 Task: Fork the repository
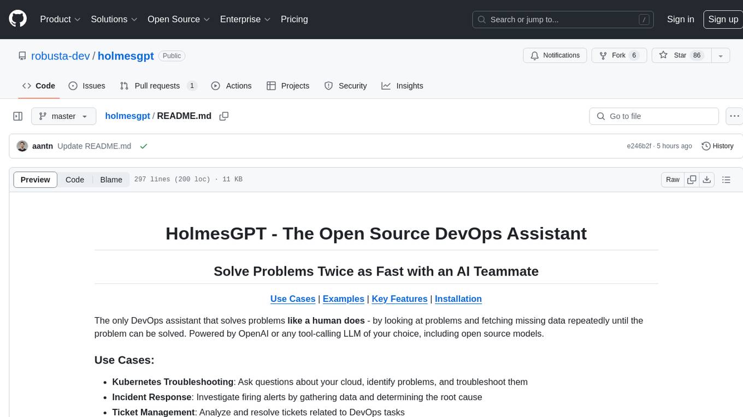point(620,56)
